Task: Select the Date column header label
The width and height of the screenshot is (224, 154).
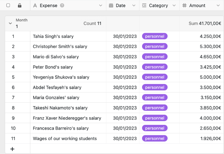Action: pos(120,6)
